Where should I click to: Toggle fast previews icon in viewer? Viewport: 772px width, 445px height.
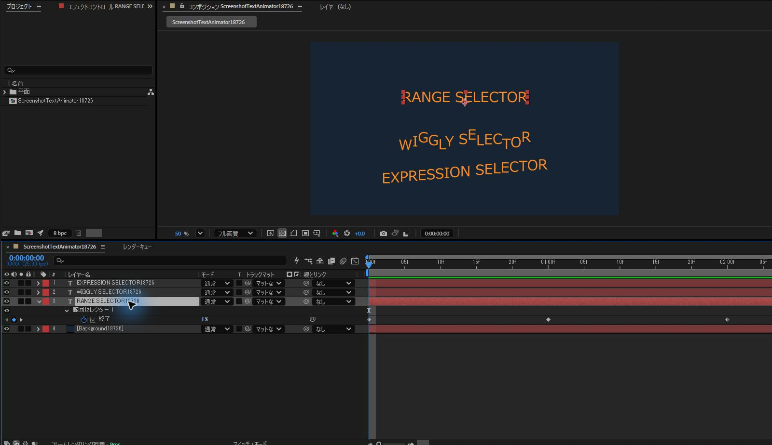point(271,233)
